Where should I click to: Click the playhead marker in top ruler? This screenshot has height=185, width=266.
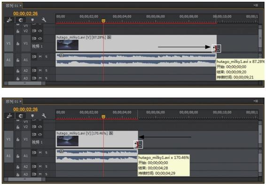103,21
